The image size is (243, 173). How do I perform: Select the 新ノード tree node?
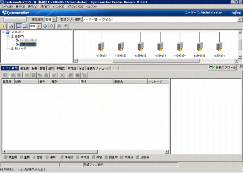(x=21, y=48)
